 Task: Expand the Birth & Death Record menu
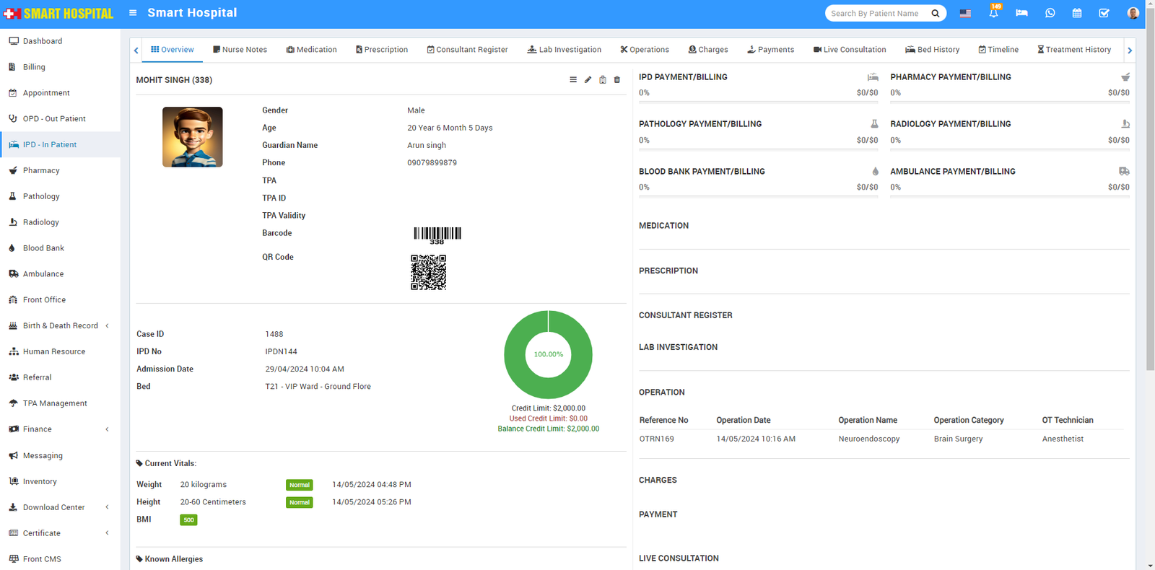tap(61, 326)
